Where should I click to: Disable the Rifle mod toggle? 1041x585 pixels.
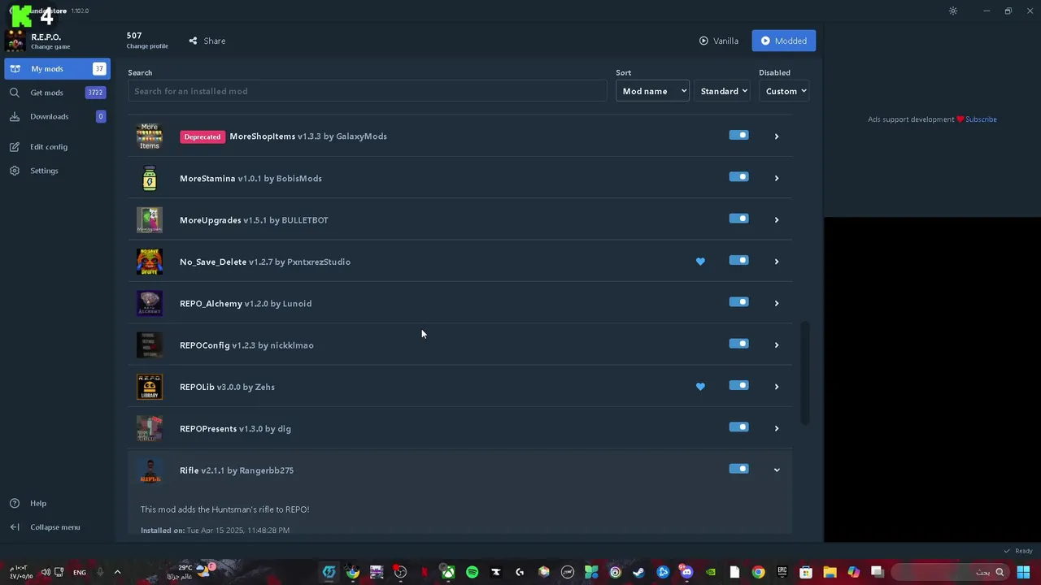click(738, 468)
